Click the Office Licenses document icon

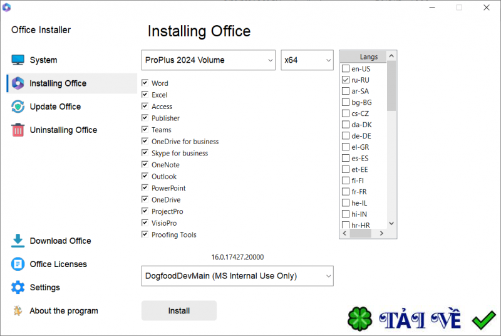tap(18, 264)
